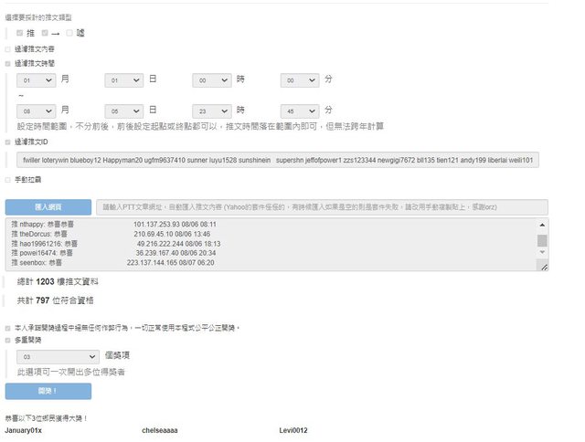Image resolution: width=585 pixels, height=442 pixels.
Task: Click the comment list scrollbar up arrow
Action: (542, 225)
